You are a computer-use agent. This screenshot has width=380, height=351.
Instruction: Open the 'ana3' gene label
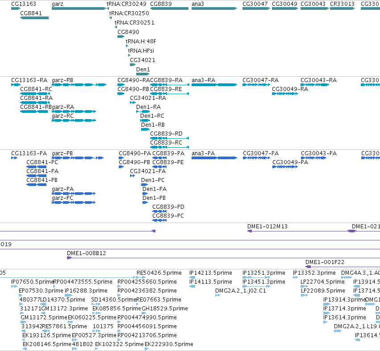[198, 4]
